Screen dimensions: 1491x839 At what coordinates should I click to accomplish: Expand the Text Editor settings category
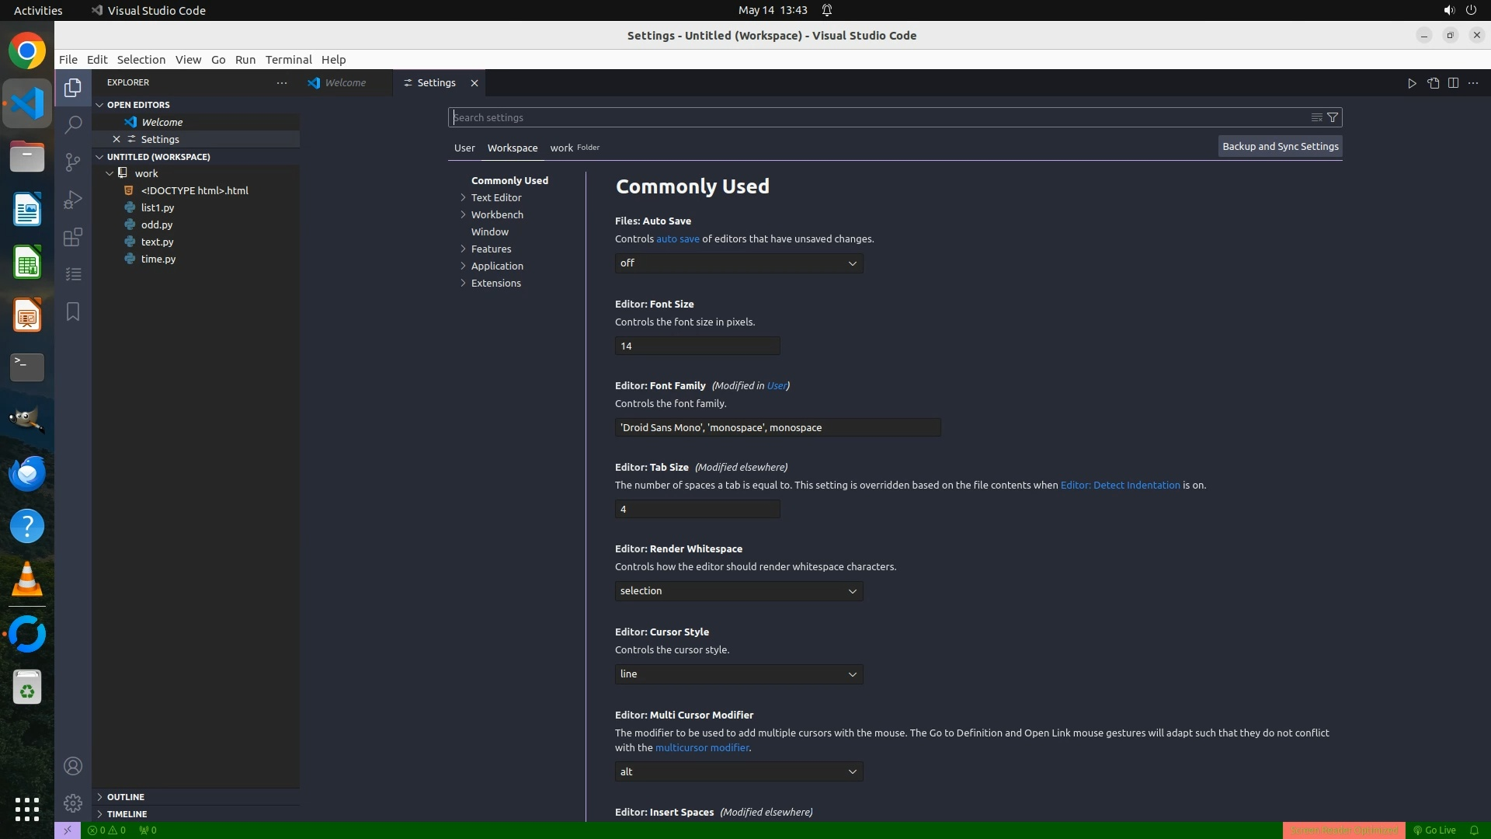495,197
